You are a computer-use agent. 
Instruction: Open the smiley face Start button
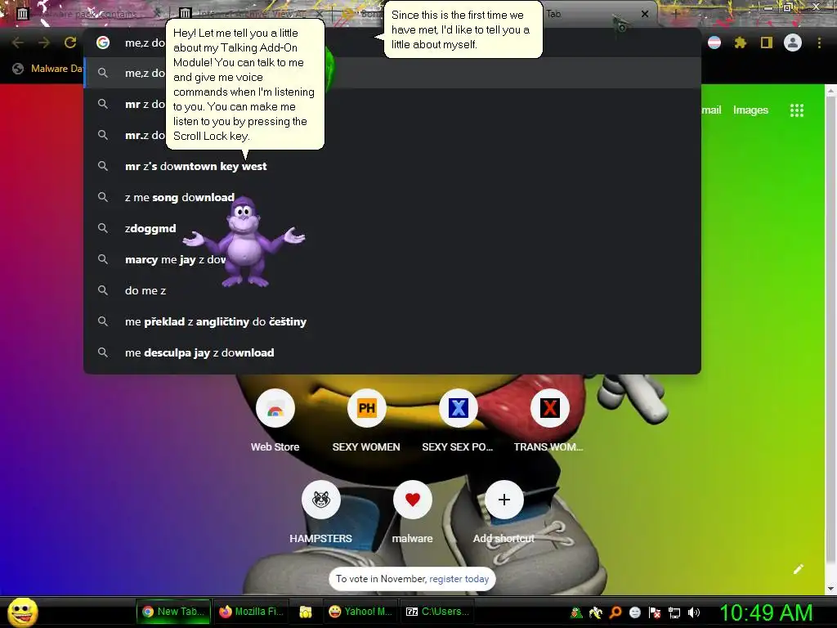pos(22,612)
